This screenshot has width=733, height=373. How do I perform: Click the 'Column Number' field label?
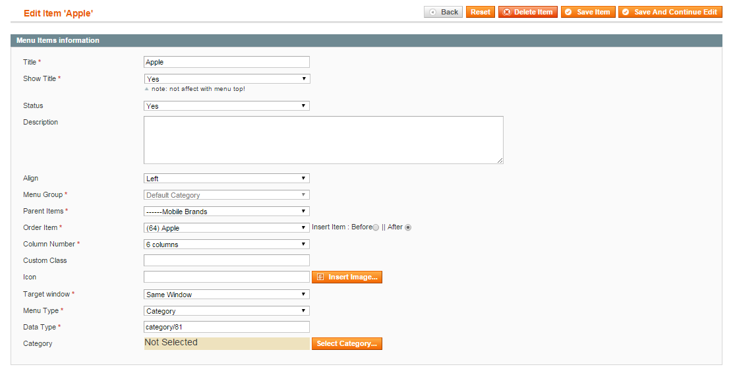(49, 244)
